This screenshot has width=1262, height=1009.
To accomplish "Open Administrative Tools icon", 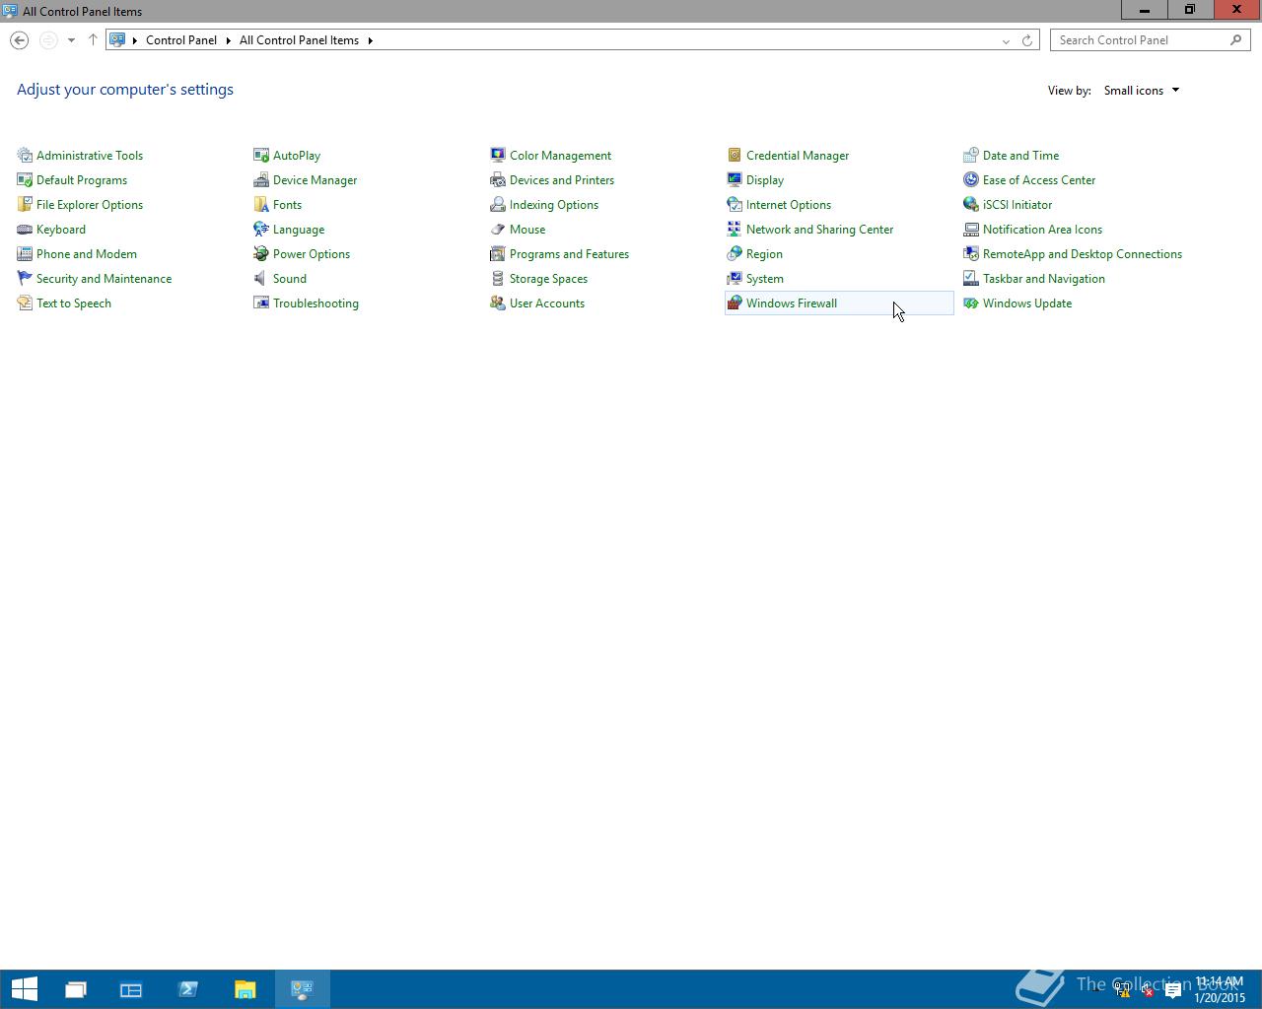I will [x=25, y=156].
